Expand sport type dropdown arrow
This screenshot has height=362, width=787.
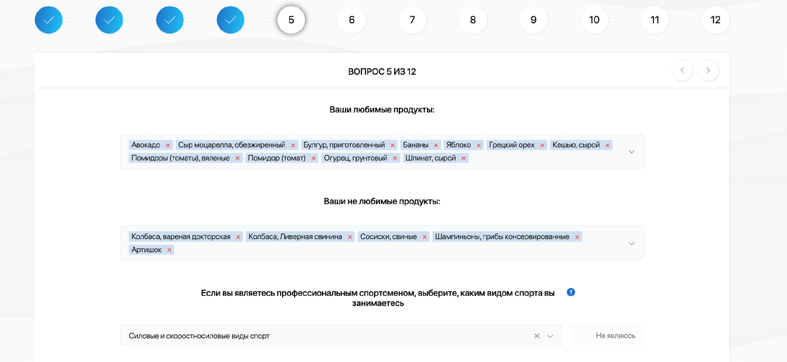tap(550, 336)
